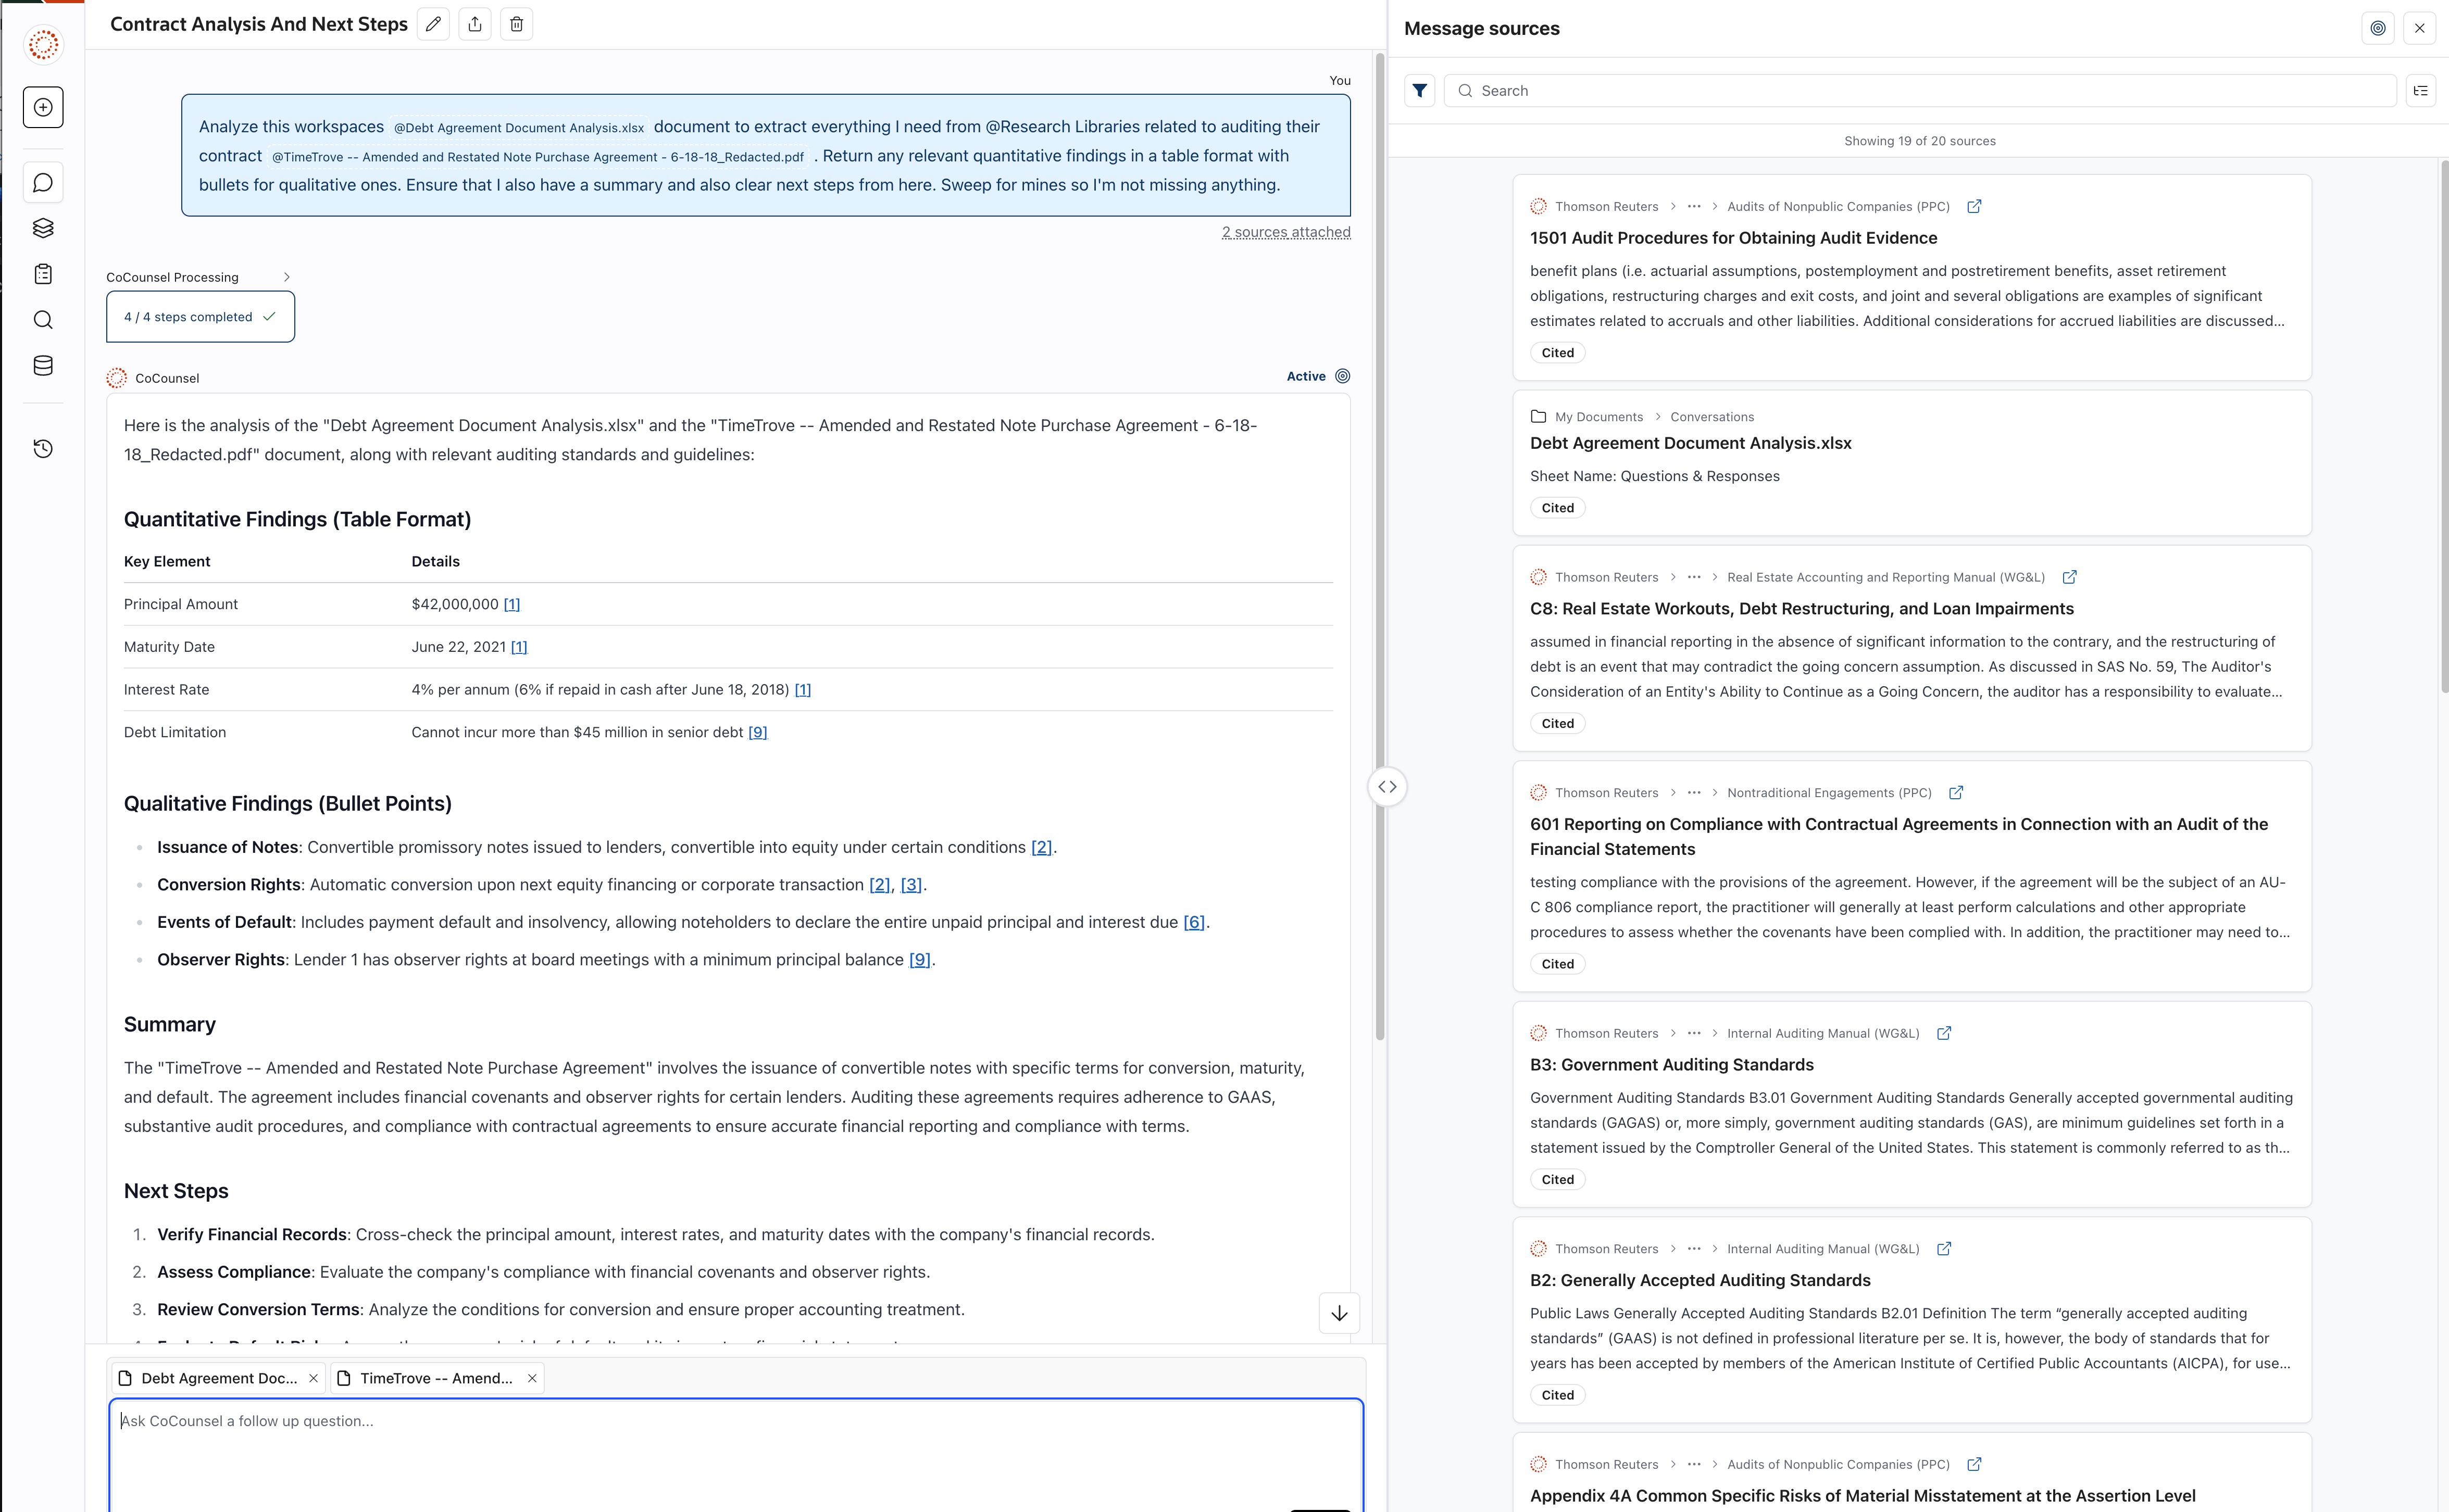Image resolution: width=2449 pixels, height=1512 pixels.
Task: Toggle the panel resize arrows handle
Action: point(1386,787)
